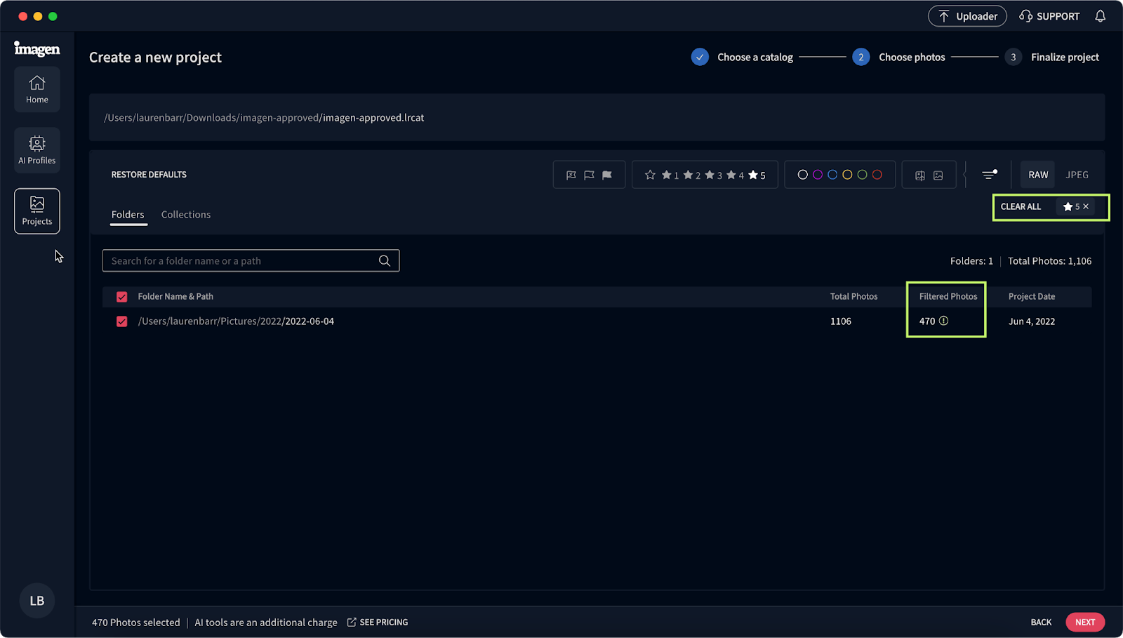Screen dimensions: 1123x638
Task: Open AI Profiles from the sidebar
Action: (37, 150)
